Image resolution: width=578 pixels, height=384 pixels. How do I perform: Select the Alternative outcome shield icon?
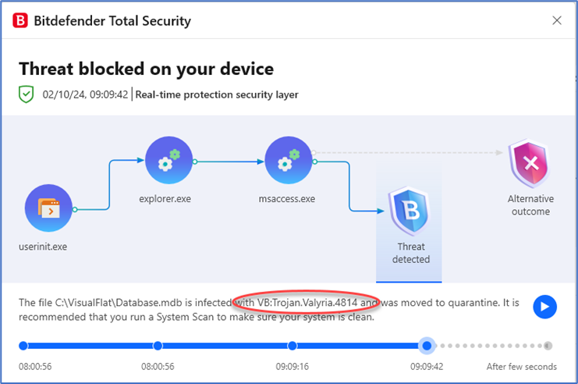[530, 163]
